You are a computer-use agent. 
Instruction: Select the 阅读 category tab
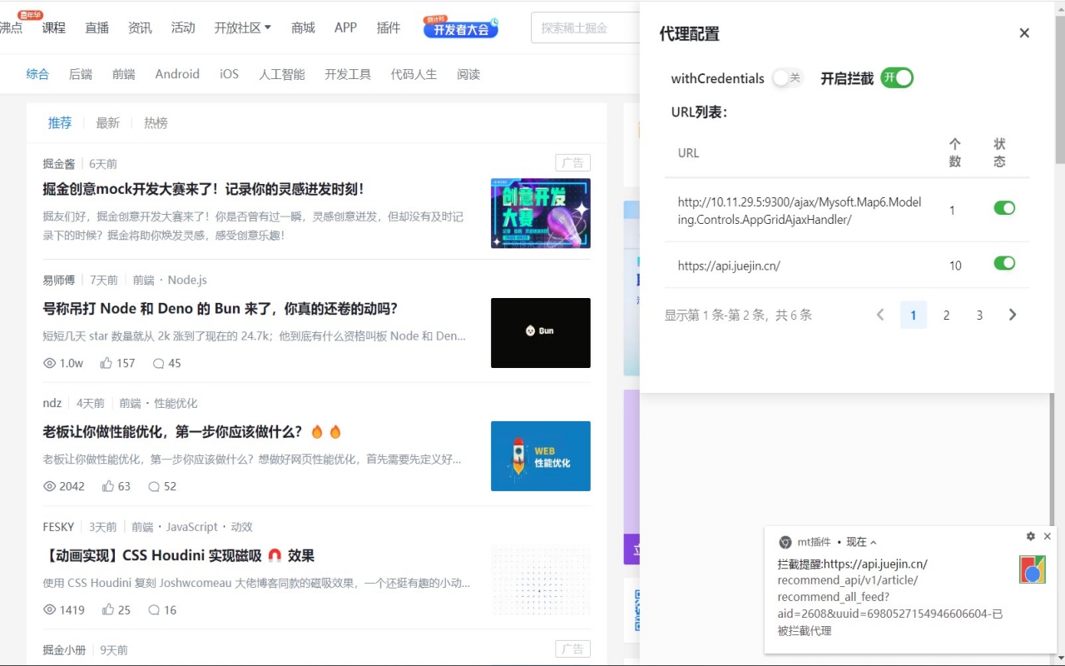click(468, 74)
